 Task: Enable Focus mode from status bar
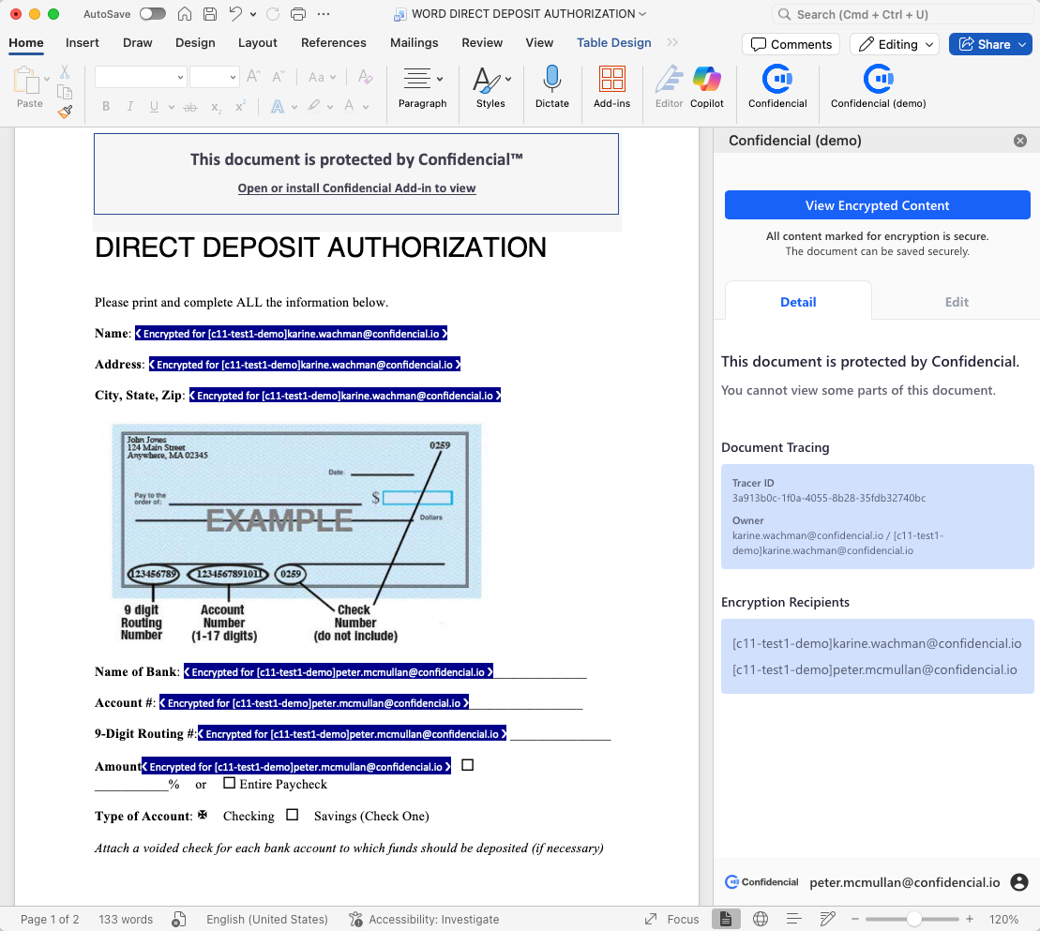[671, 919]
